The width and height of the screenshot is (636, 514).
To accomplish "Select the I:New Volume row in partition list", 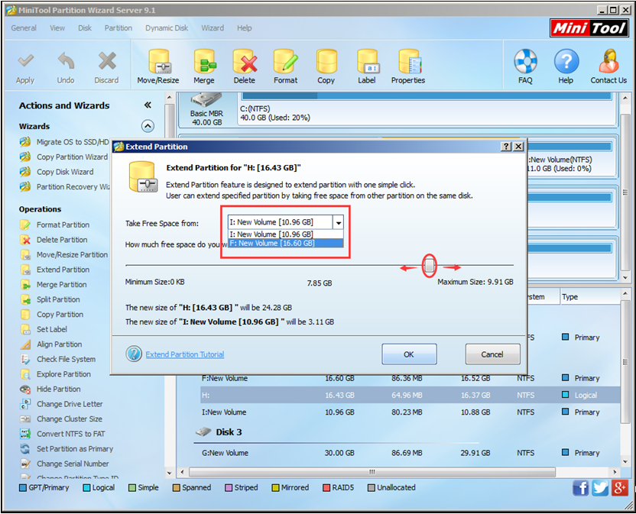I will (x=410, y=412).
